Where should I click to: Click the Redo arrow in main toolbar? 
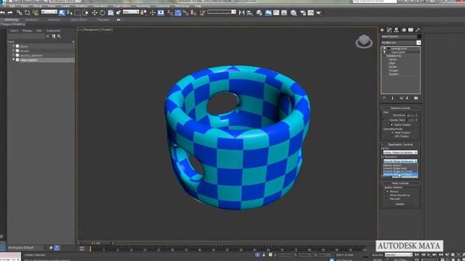coord(10,13)
